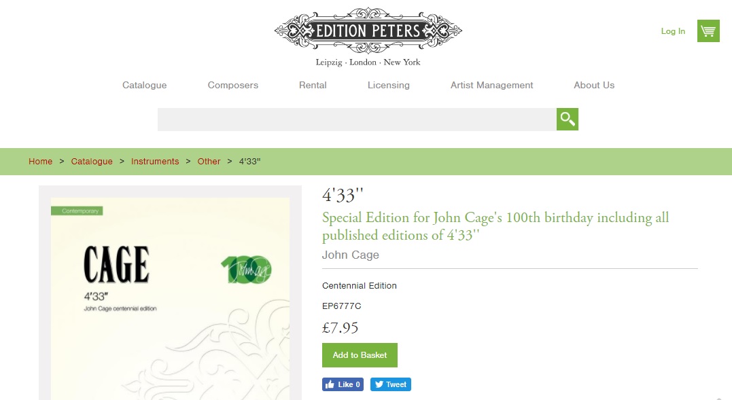Like the product via Facebook button
Image resolution: width=732 pixels, height=400 pixels.
click(343, 384)
